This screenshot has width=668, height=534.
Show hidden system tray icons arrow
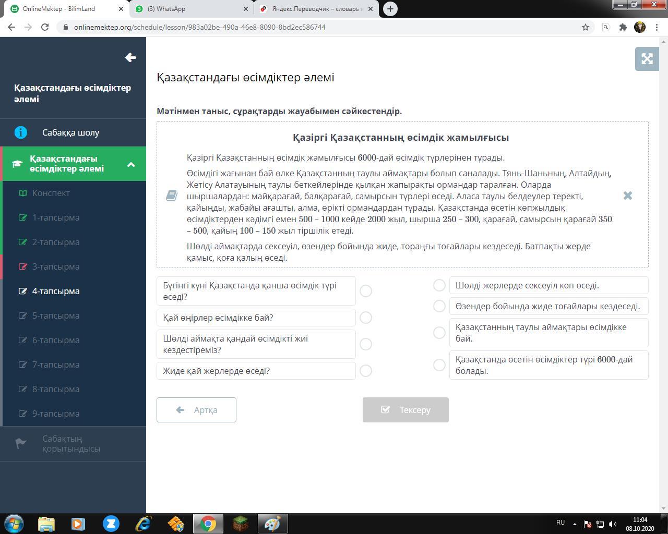click(x=575, y=524)
